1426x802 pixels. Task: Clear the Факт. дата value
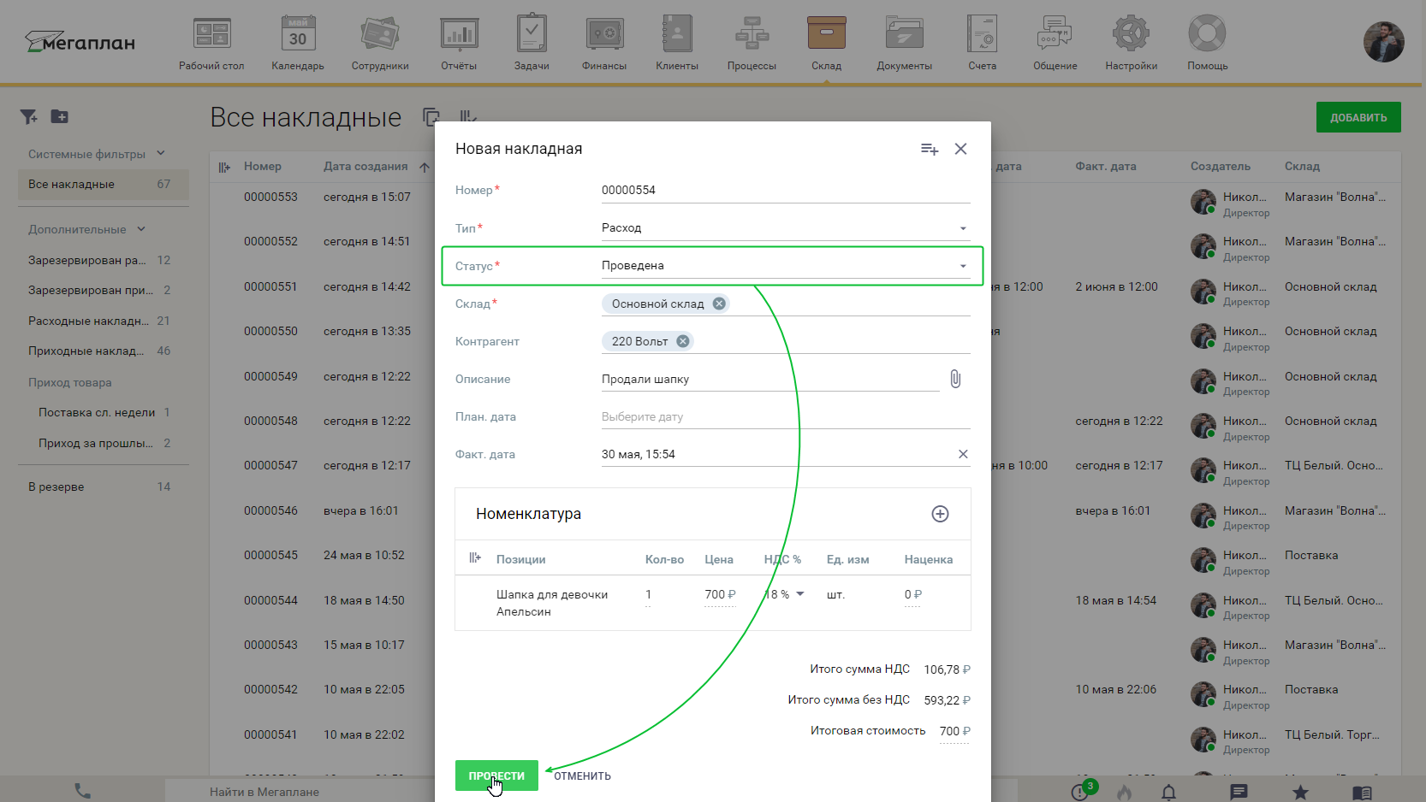point(963,454)
